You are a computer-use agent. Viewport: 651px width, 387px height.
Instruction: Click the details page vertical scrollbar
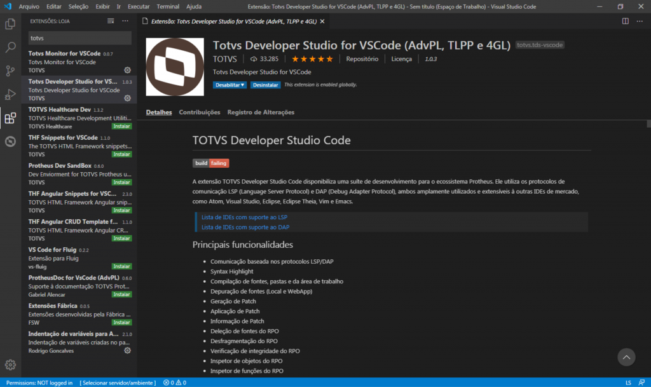[x=648, y=124]
